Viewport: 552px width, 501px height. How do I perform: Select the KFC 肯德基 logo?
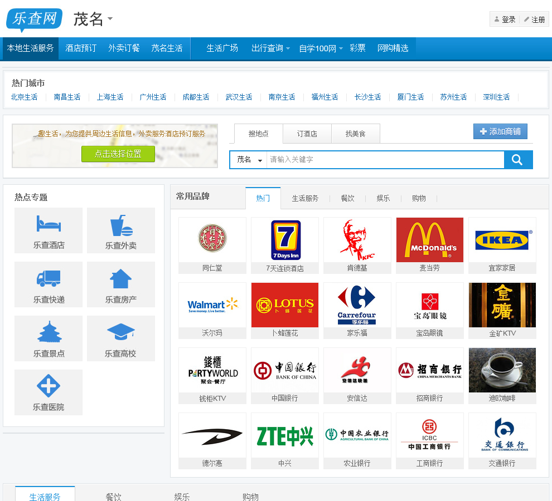point(357,240)
